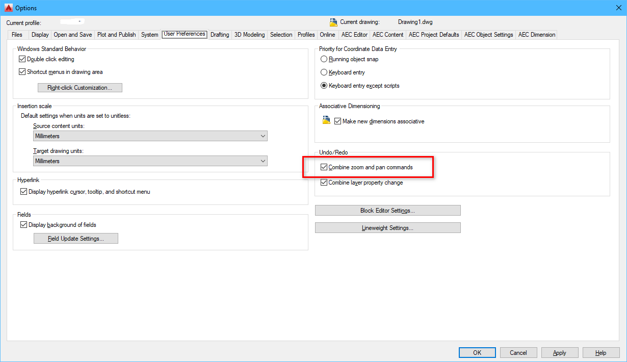627x362 pixels.
Task: Close the Options dialog window
Action: pos(618,8)
